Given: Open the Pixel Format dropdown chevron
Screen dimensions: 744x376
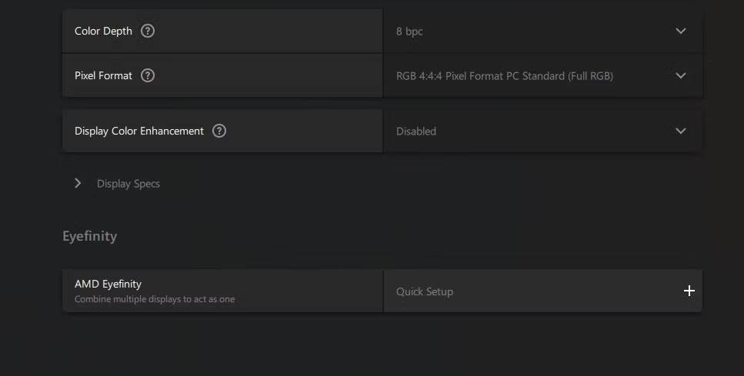Looking at the screenshot, I should 680,76.
